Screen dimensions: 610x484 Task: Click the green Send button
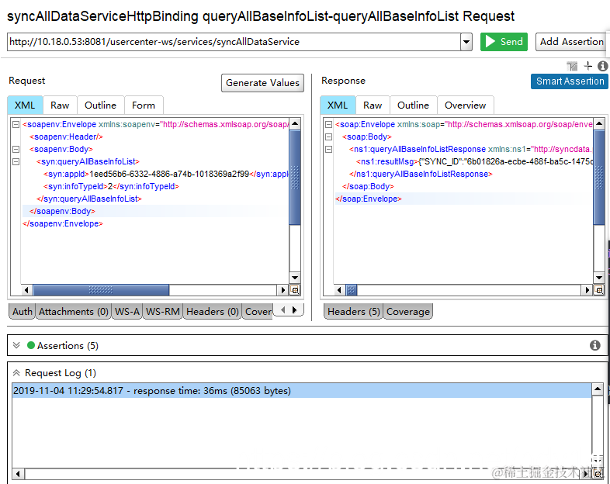coord(504,42)
